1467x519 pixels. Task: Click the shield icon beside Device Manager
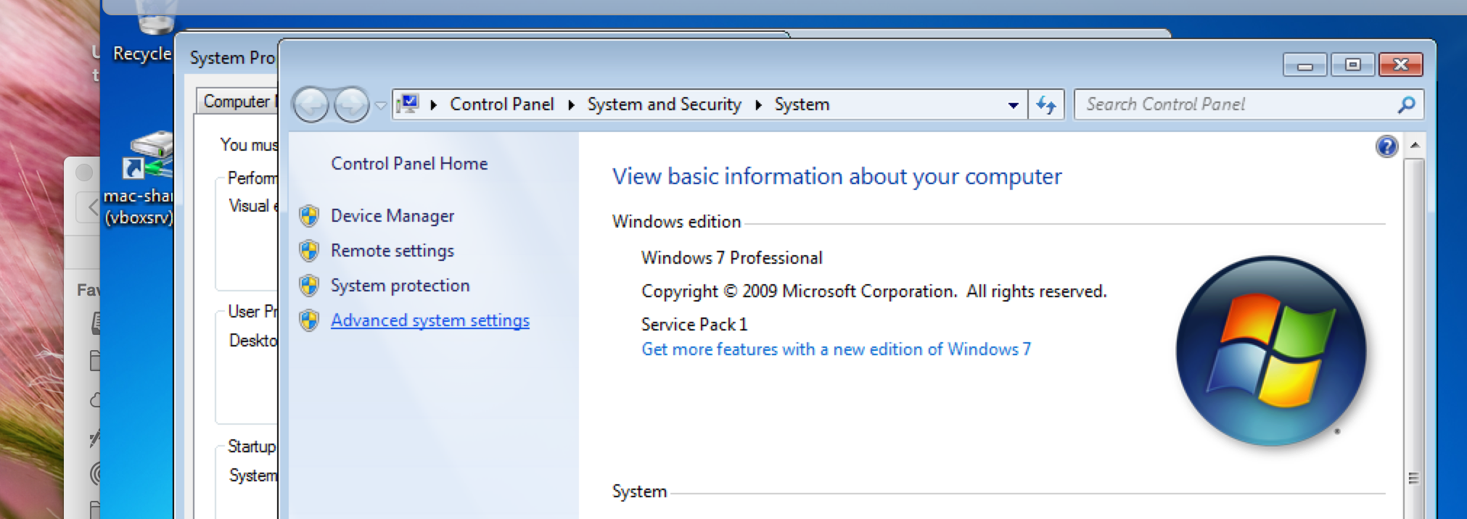coord(309,216)
